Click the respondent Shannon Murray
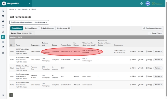This screenshot has height=99, width=167. [34, 77]
